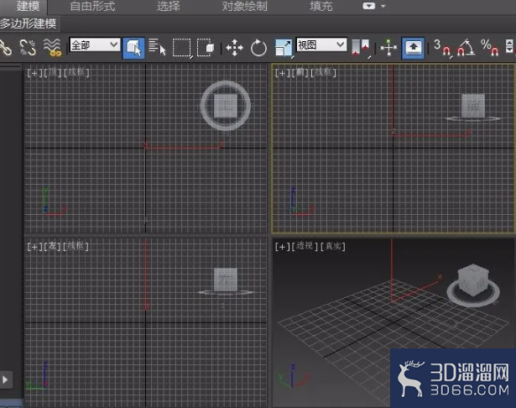516x408 pixels.
Task: Expand the 多边形建模 panel
Action: [29, 24]
